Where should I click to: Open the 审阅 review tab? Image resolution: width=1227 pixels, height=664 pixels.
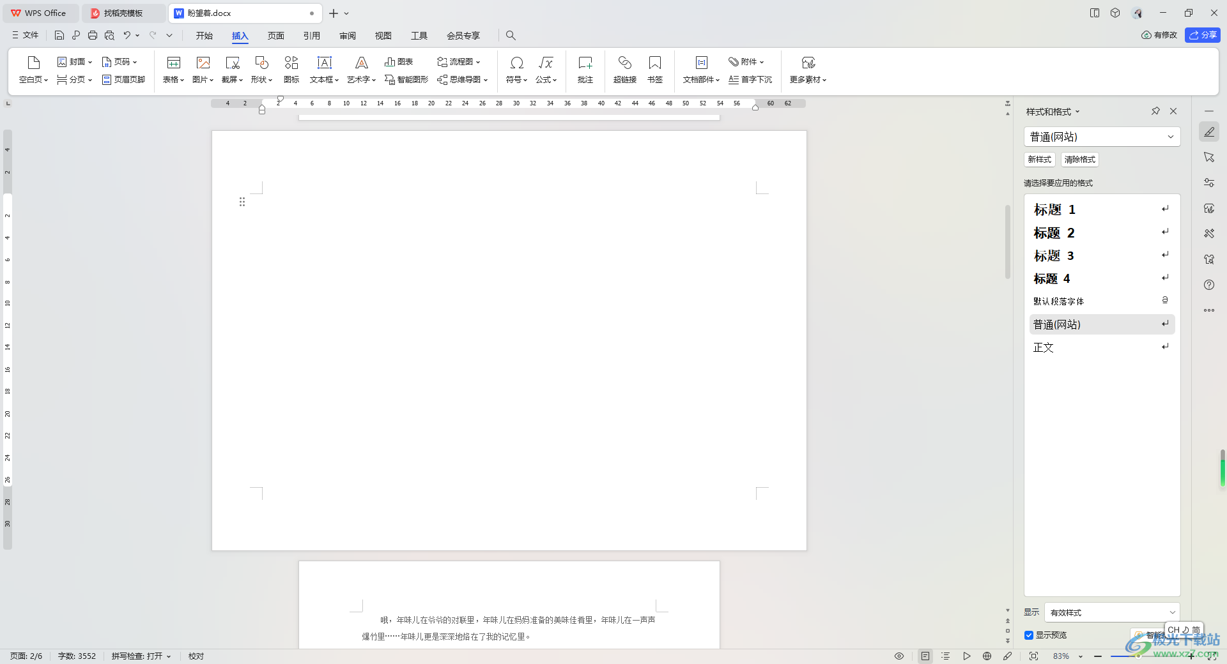coord(348,36)
